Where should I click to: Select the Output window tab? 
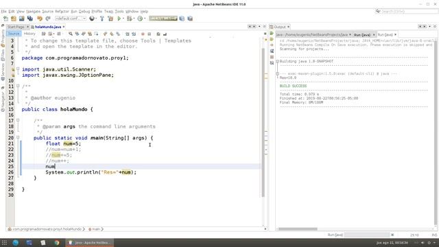[280, 27]
